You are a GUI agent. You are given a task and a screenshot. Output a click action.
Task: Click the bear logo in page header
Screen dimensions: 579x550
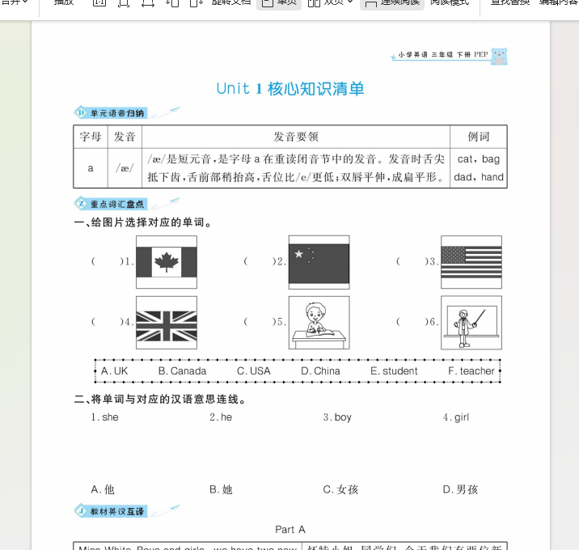(499, 57)
